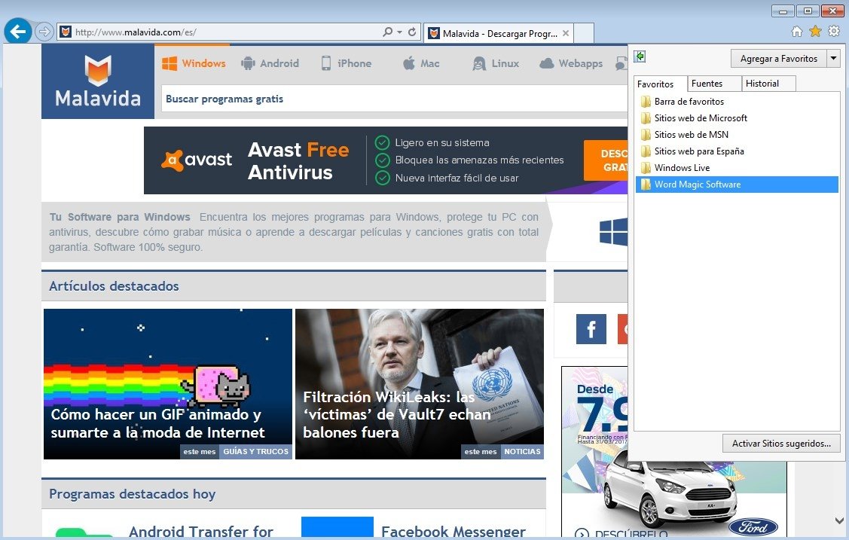This screenshot has width=849, height=540.
Task: Open the Filtración WikiLeaks article
Action: (420, 383)
